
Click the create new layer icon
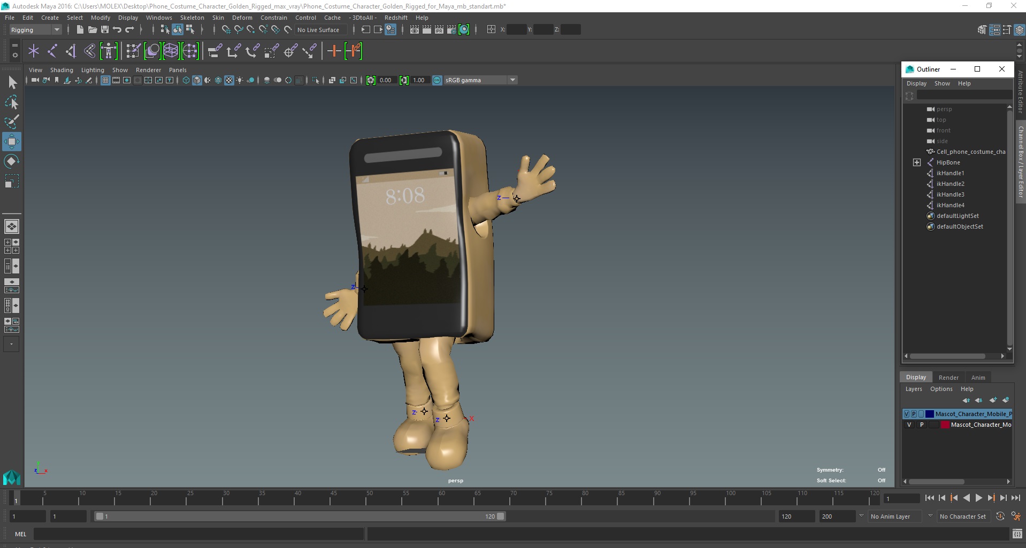pos(993,400)
